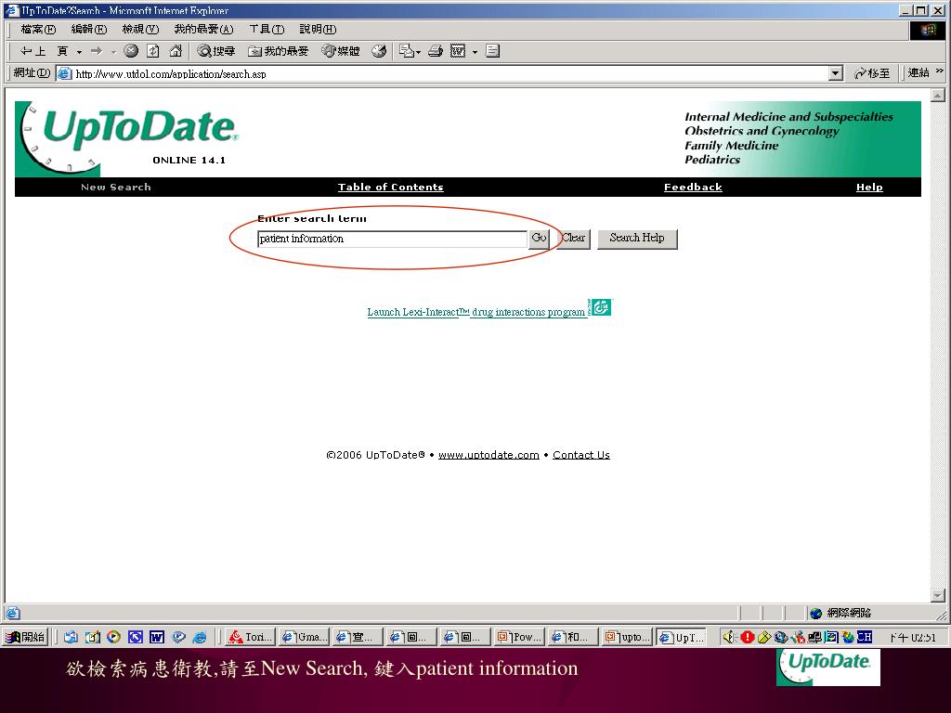
Task: Click the Search Help button
Action: pyautogui.click(x=637, y=239)
